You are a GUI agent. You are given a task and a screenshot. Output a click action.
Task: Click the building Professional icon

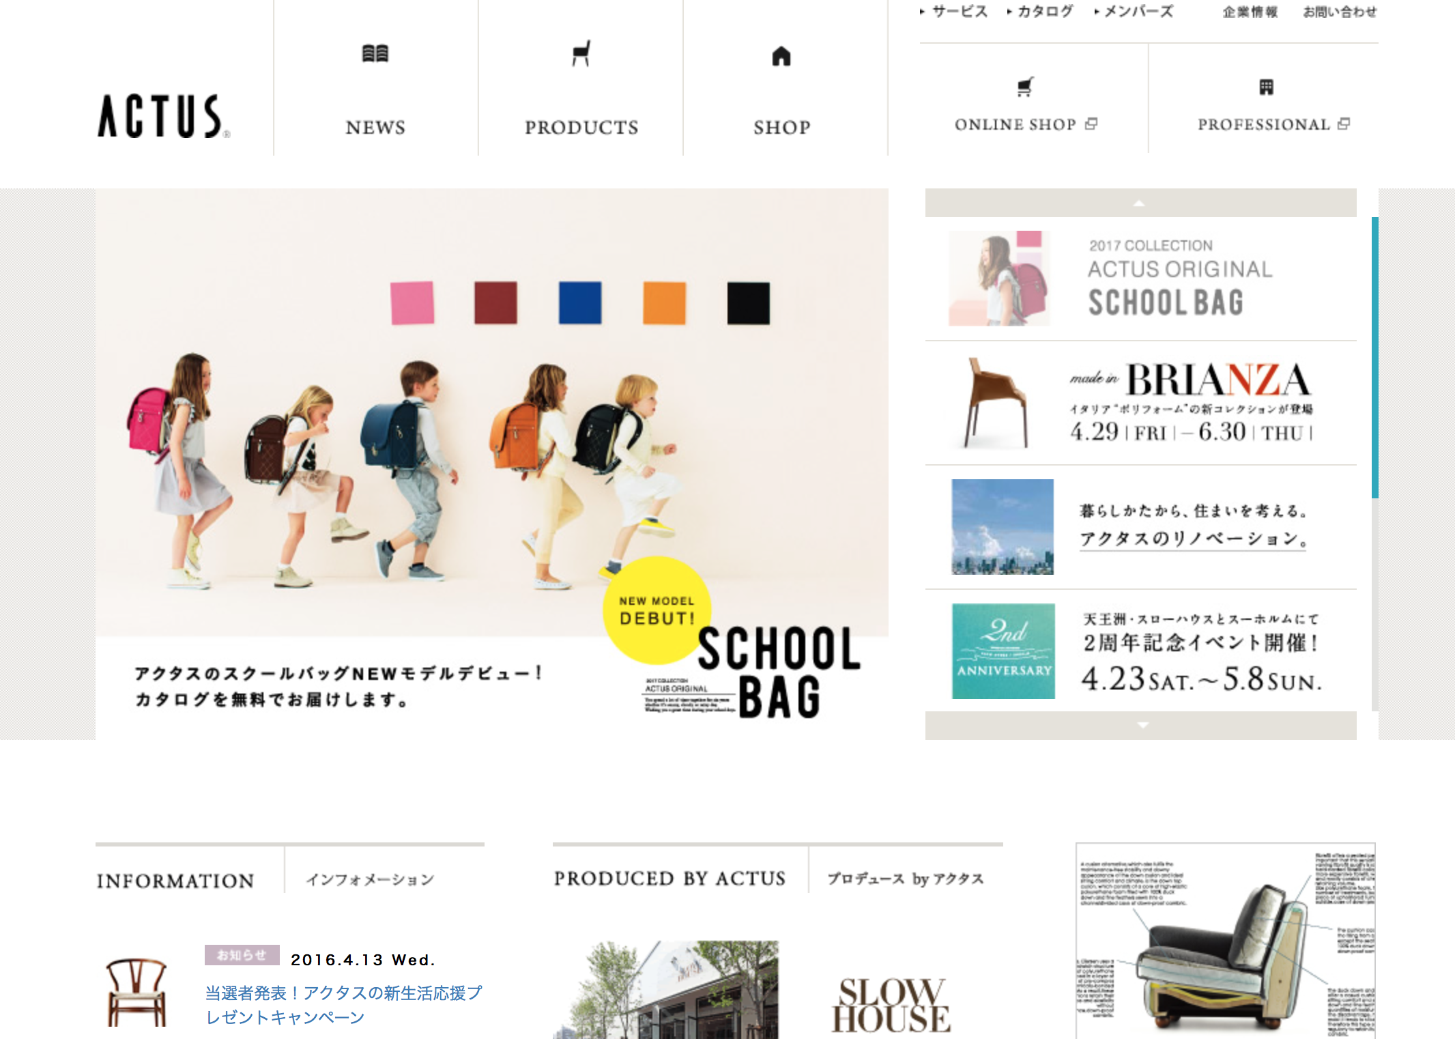[x=1266, y=87]
